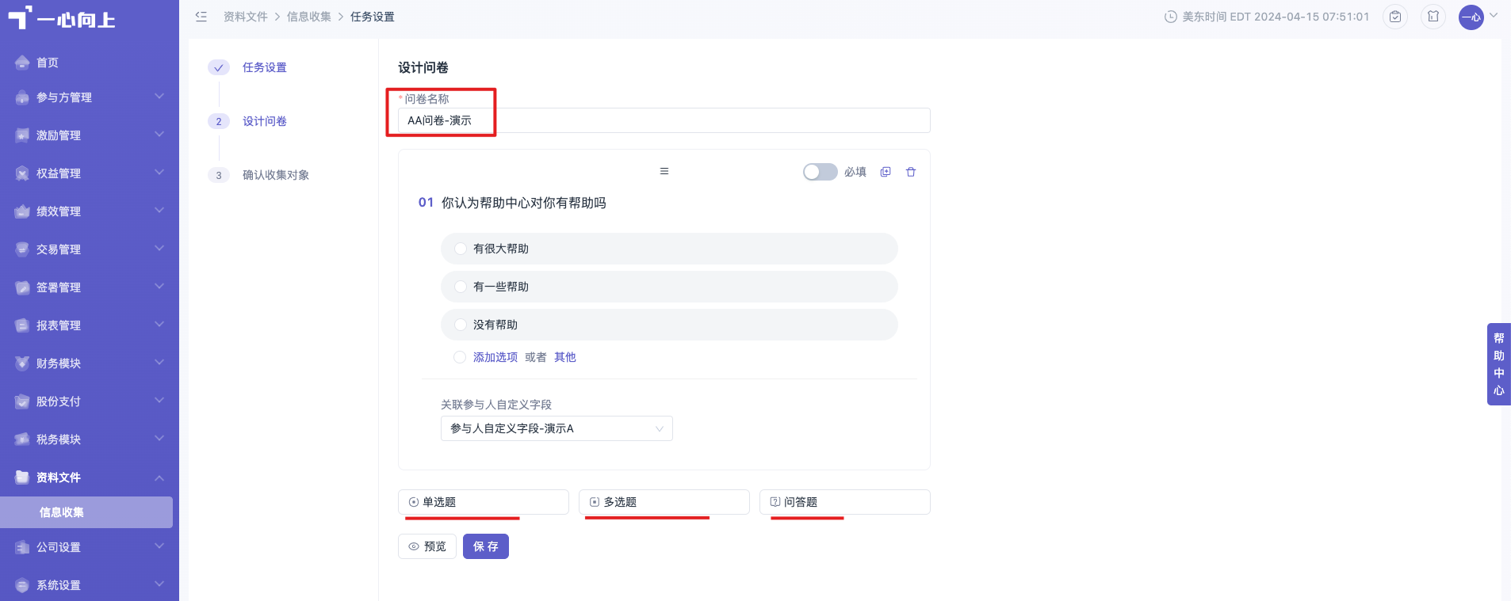Viewport: 1511px width, 601px height.
Task: Expand 权益管理 chevron
Action: [159, 173]
